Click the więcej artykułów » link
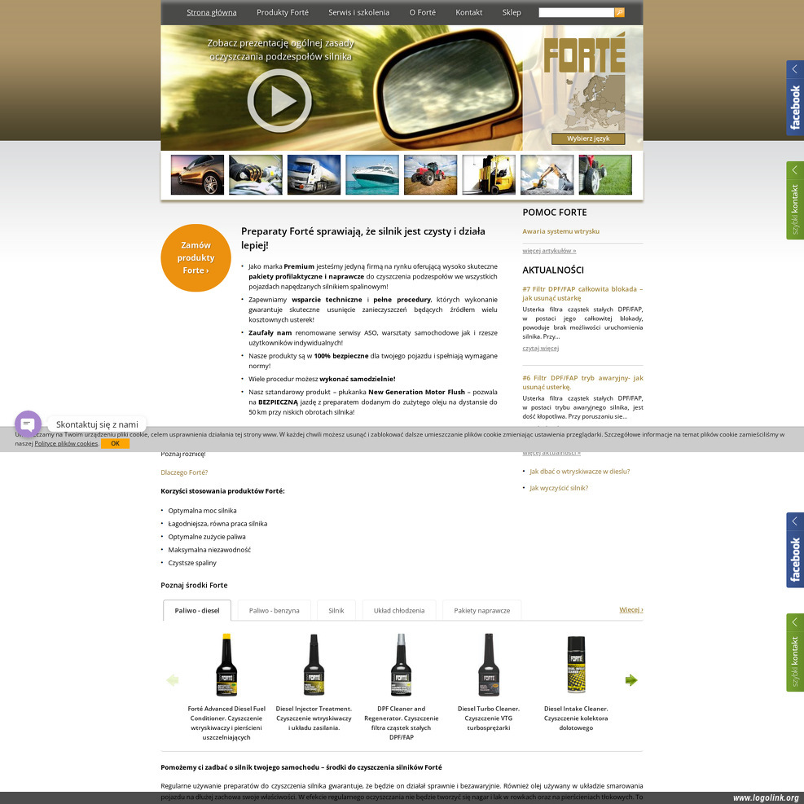The image size is (804, 804). pyautogui.click(x=549, y=251)
